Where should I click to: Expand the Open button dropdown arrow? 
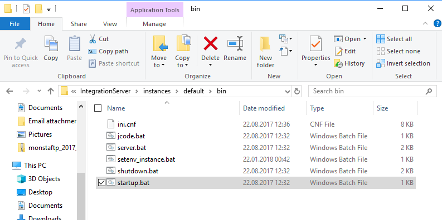tap(365, 39)
